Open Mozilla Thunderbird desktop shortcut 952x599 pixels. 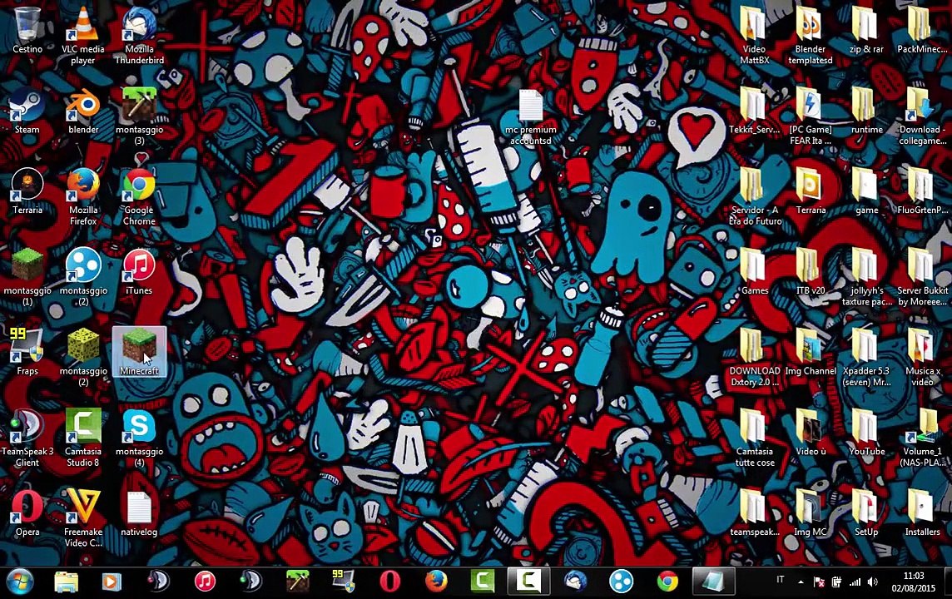click(139, 35)
